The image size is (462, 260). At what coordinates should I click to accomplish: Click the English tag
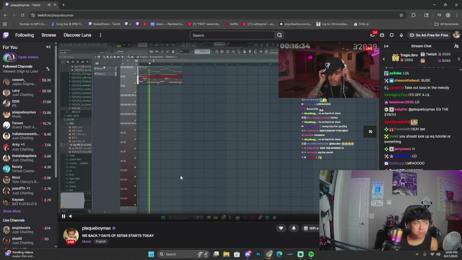point(101,242)
